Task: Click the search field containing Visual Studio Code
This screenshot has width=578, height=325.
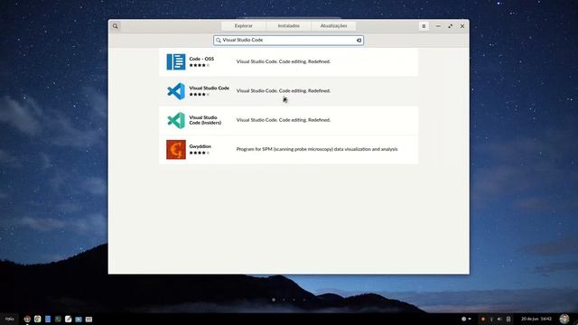Action: click(x=289, y=40)
